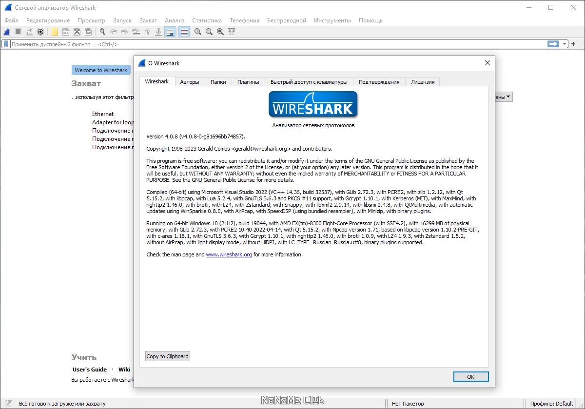
Task: Select the Wireshark tab in About dialog
Action: [157, 81]
